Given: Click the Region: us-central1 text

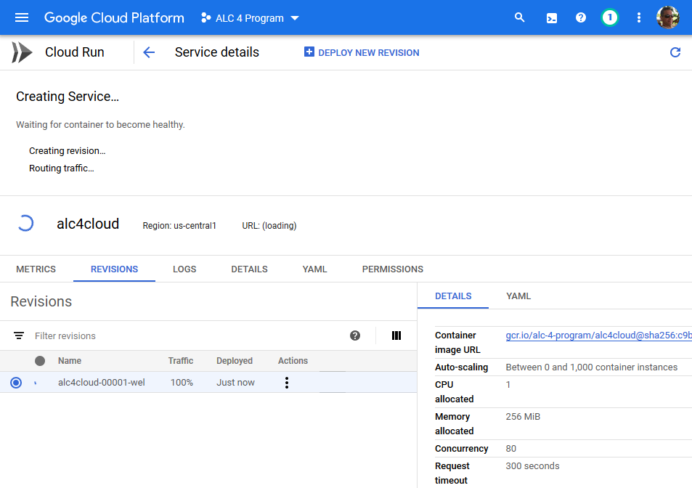Looking at the screenshot, I should (179, 226).
